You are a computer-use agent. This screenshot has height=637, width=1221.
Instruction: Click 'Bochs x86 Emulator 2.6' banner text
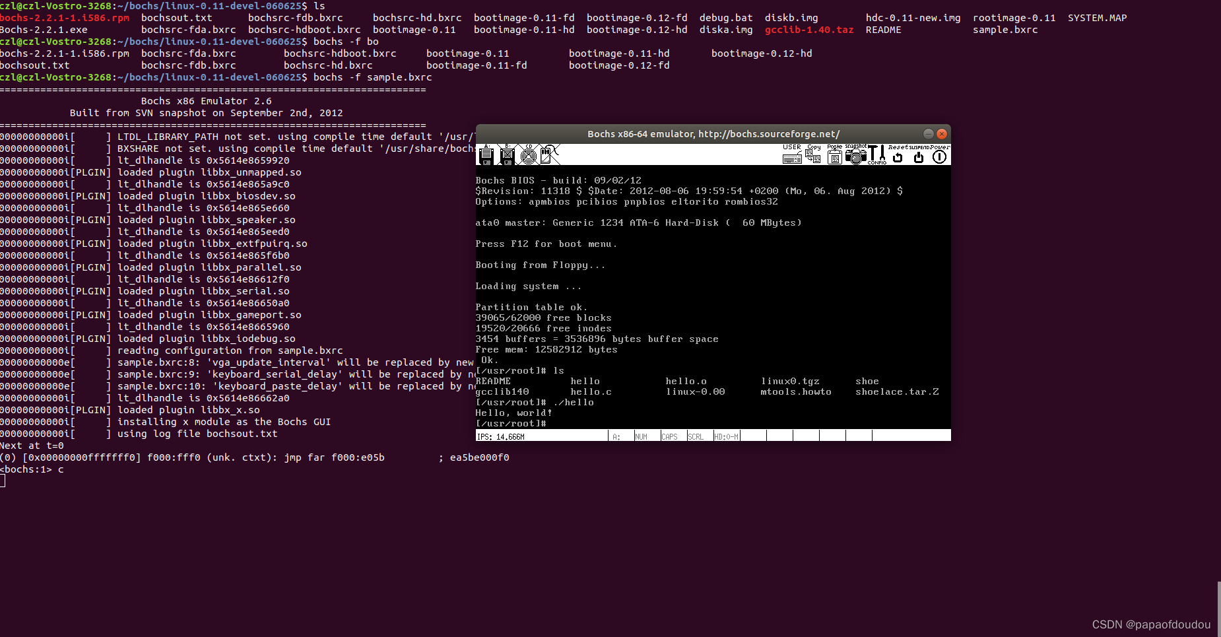[x=207, y=101]
